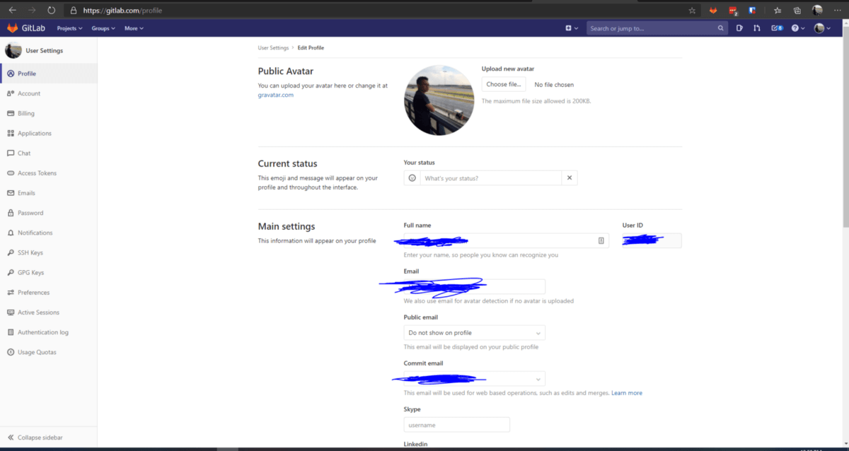Open the Groups menu

(x=103, y=28)
